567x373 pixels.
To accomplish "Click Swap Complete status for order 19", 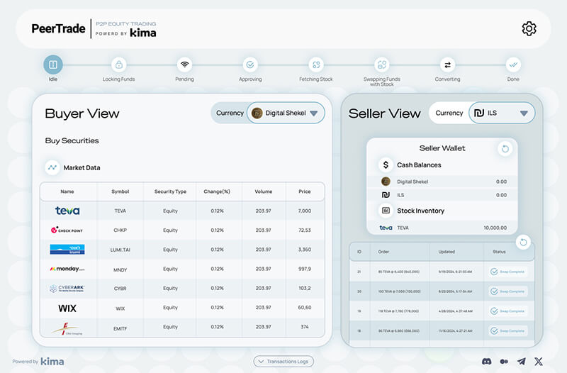I will tap(508, 311).
